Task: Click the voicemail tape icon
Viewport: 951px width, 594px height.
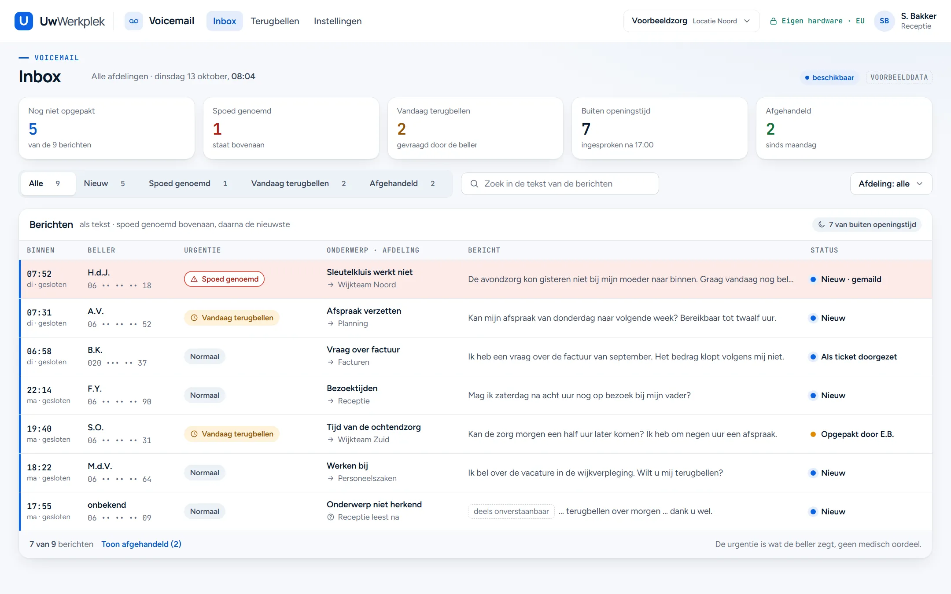Action: [134, 21]
